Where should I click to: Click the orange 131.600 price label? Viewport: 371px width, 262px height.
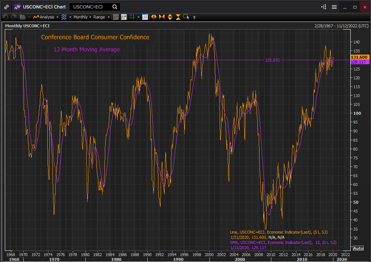pos(358,57)
